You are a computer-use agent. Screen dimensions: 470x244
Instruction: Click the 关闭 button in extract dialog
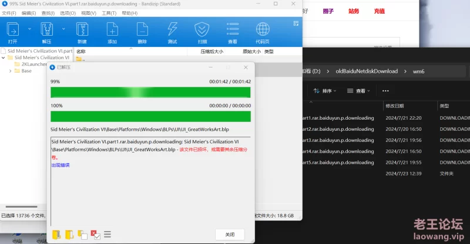point(230,235)
